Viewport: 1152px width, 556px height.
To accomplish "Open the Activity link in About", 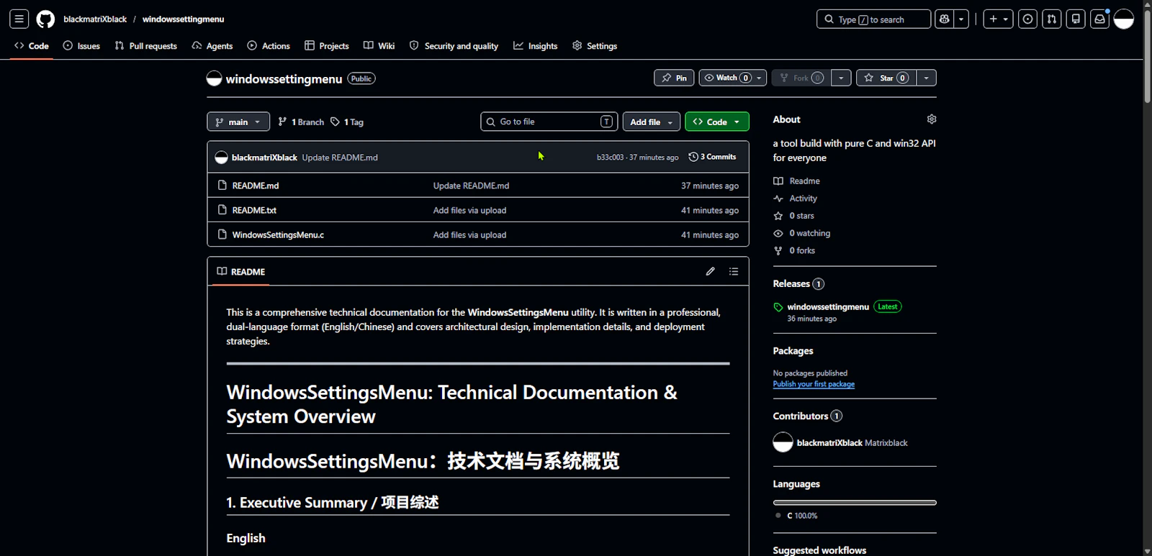I will click(796, 199).
